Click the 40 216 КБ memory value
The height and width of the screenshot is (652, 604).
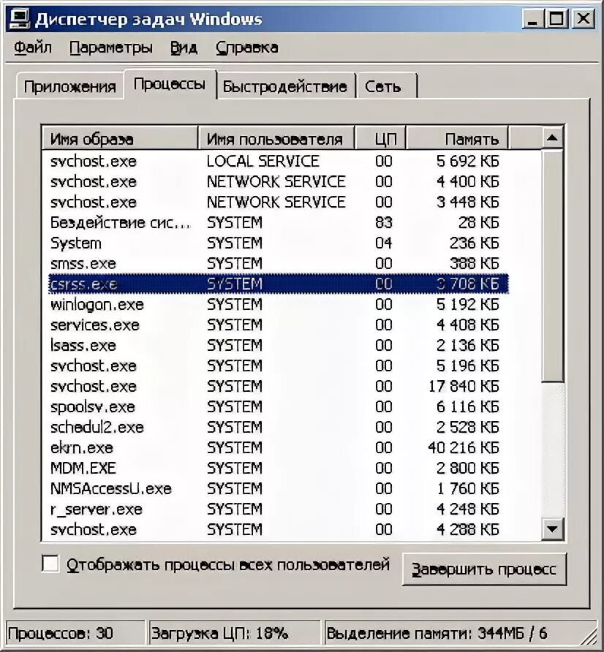464,447
